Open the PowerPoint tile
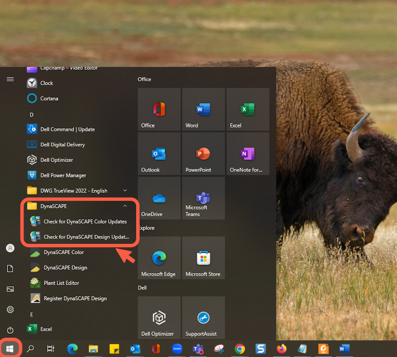The image size is (397, 357). 203,154
